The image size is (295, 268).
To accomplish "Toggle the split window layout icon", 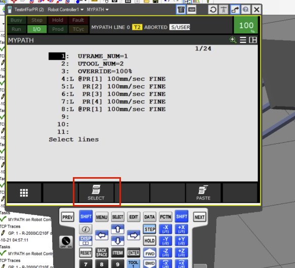I will pos(252,40).
